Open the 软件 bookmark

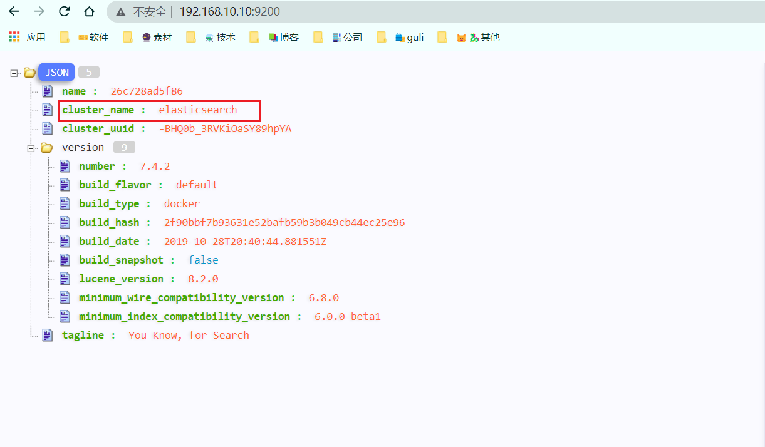click(93, 37)
